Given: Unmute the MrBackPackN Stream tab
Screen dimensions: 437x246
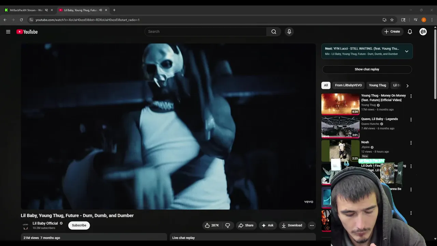Looking at the screenshot, I should 46,10.
